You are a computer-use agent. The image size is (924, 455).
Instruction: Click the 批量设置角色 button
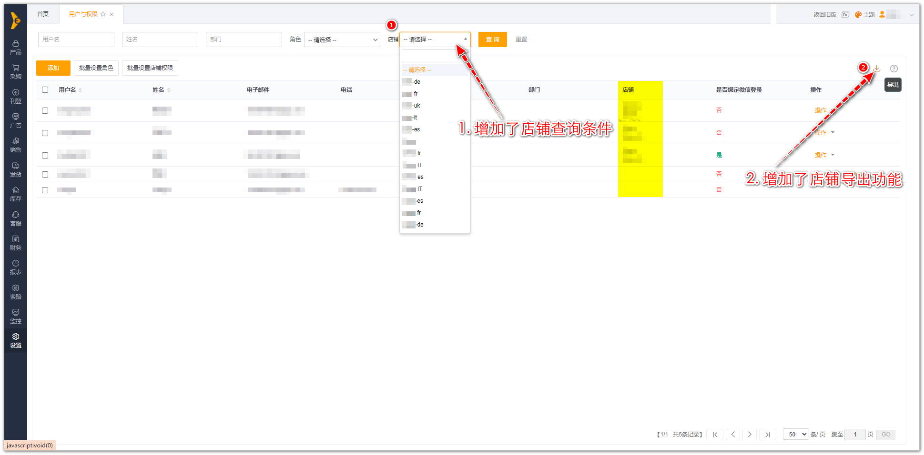pyautogui.click(x=96, y=68)
